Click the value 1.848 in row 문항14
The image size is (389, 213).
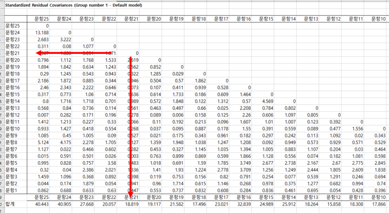click(x=178, y=101)
